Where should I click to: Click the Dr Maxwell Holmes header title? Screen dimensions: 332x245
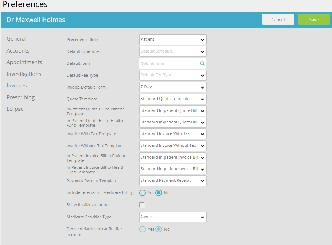[x=36, y=20]
